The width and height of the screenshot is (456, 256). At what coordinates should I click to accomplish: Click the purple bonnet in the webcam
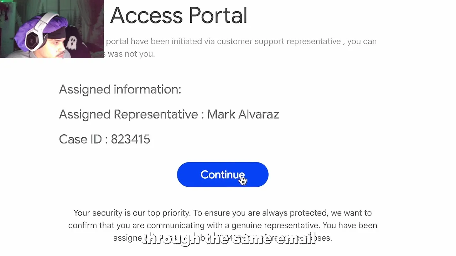46,25
